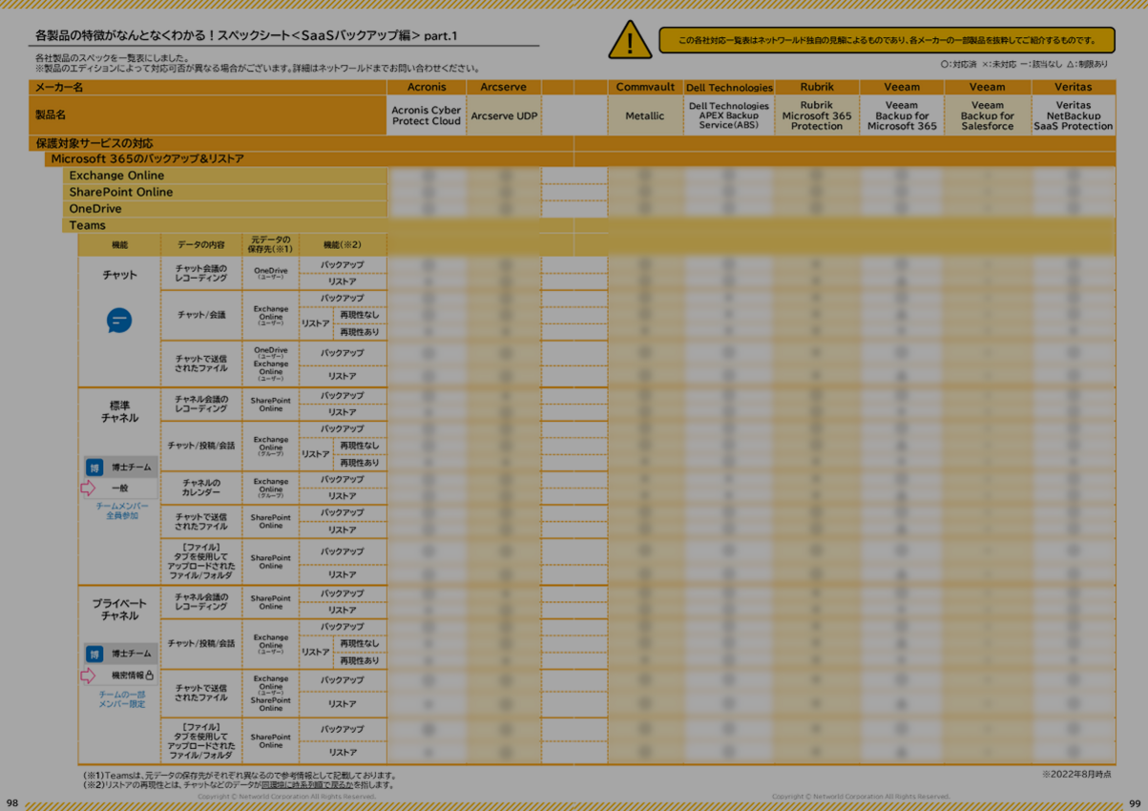Viewport: 1148px width, 811px height.
Task: Click the 元データの保存先(※1) column header
Action: 271,245
